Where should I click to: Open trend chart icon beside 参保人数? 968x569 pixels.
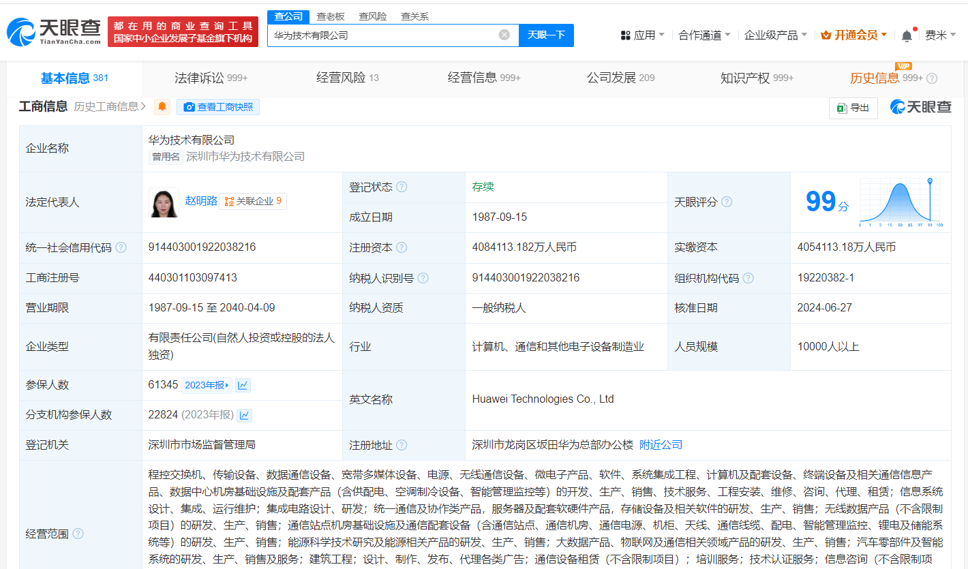(x=243, y=385)
